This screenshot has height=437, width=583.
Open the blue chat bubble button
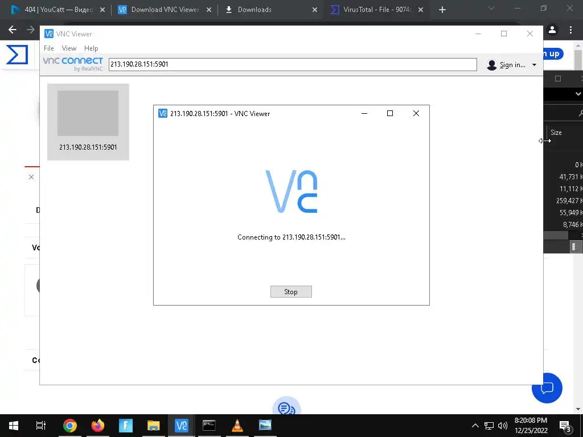pyautogui.click(x=547, y=388)
